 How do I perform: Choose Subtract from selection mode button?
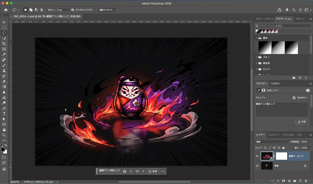coord(36,10)
